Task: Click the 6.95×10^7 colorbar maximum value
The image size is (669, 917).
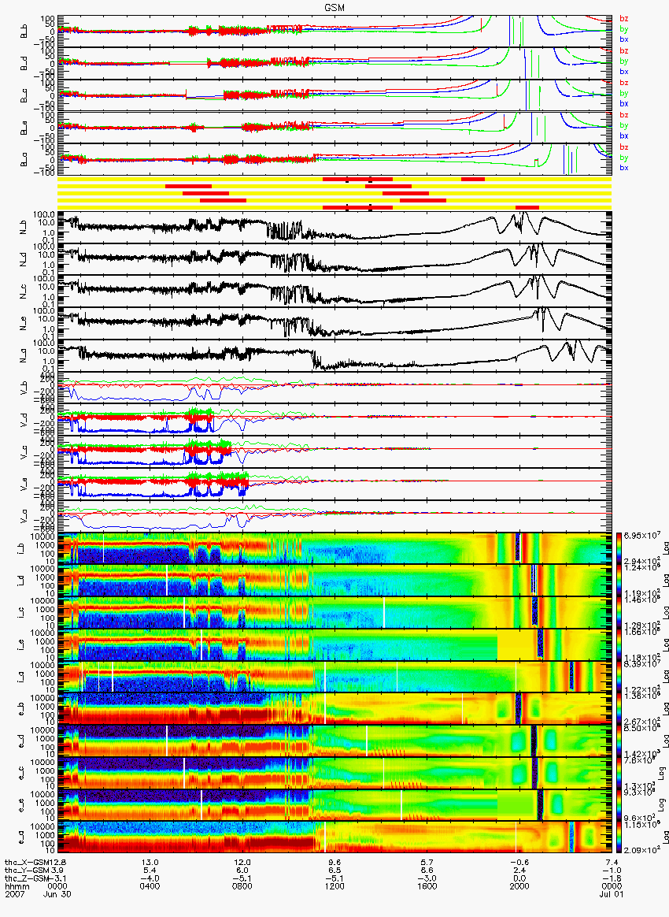Action: tap(641, 536)
